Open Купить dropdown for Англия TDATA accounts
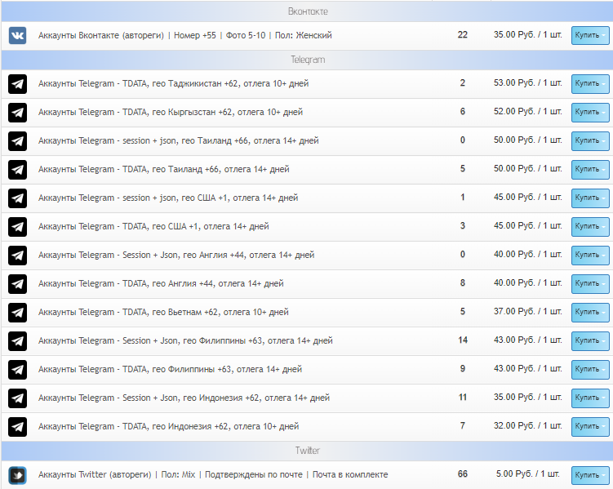Image resolution: width=613 pixels, height=489 pixels. 590,283
